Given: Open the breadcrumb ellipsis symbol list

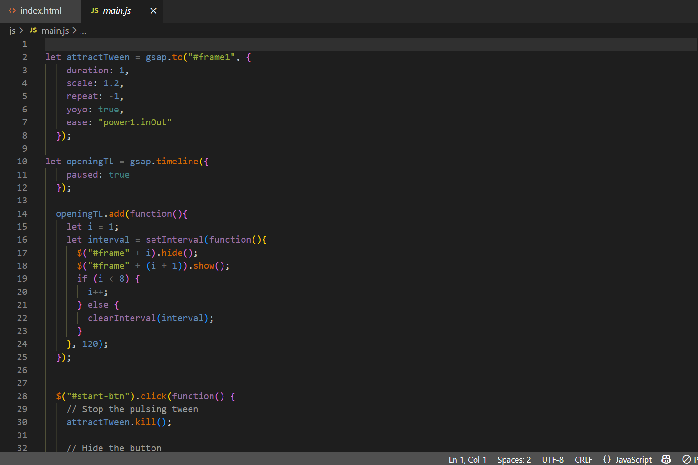Looking at the screenshot, I should (x=83, y=30).
